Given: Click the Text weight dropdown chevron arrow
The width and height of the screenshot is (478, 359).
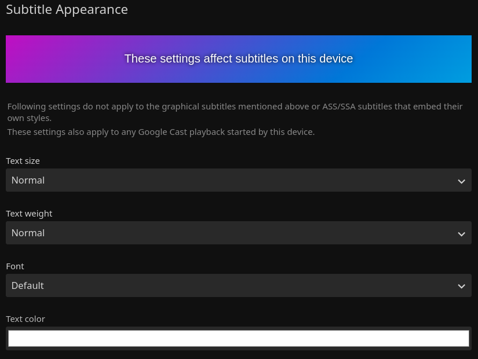Looking at the screenshot, I should [461, 234].
